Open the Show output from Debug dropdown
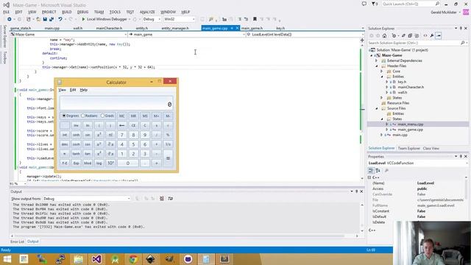Screen dimensions: 471x265 point(87,199)
